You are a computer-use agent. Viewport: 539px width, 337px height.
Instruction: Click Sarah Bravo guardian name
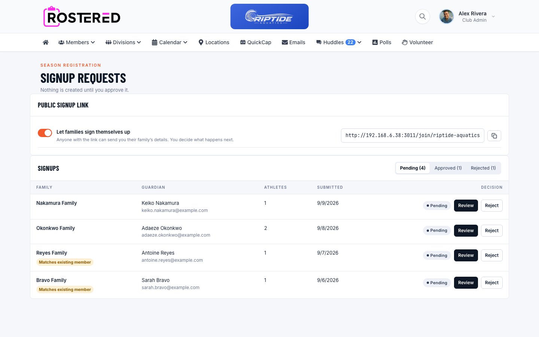[x=156, y=280]
